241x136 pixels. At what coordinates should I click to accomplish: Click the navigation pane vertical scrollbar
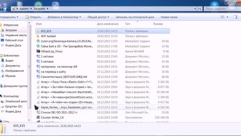[29, 66]
